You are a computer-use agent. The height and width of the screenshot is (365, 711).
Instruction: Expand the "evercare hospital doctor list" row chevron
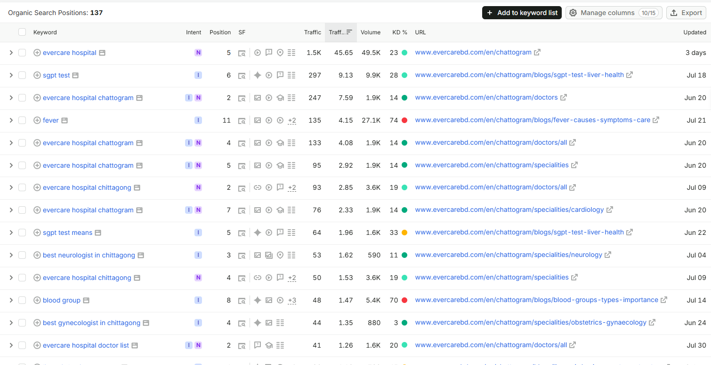[x=11, y=345]
